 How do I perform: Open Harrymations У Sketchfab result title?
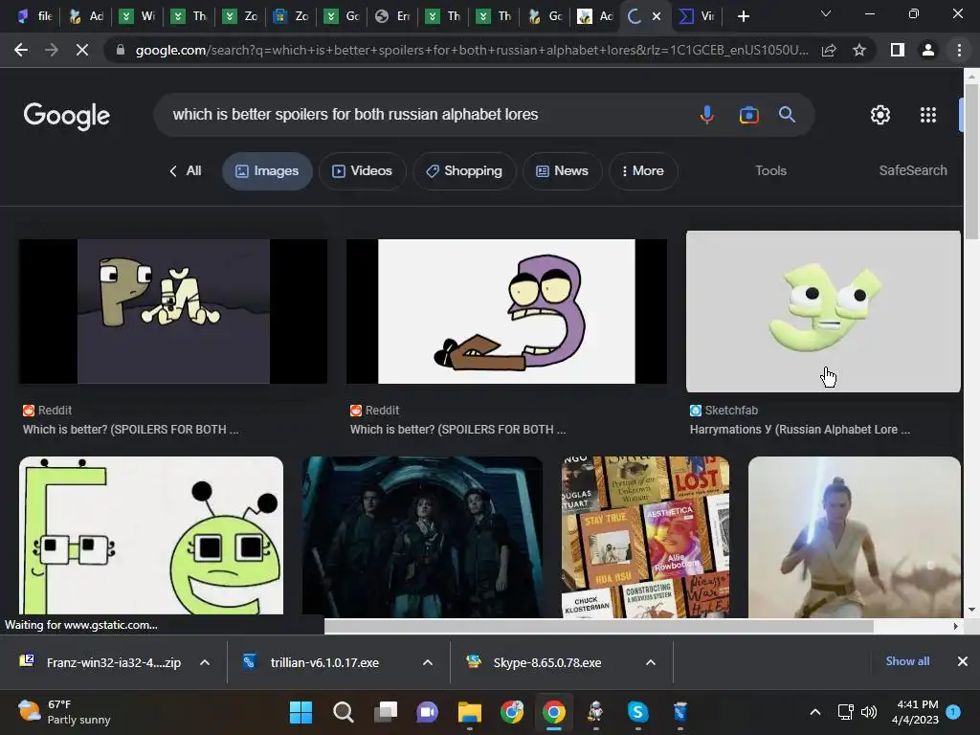pyautogui.click(x=799, y=430)
